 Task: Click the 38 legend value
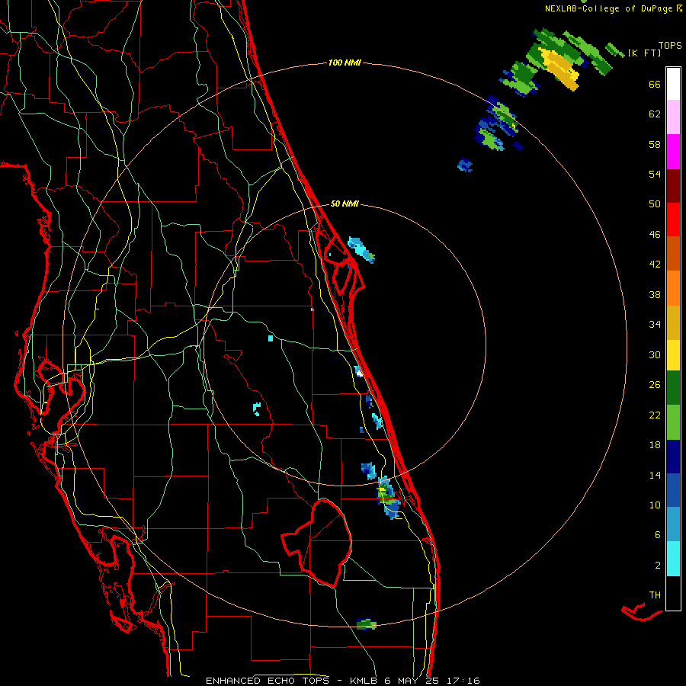[655, 294]
